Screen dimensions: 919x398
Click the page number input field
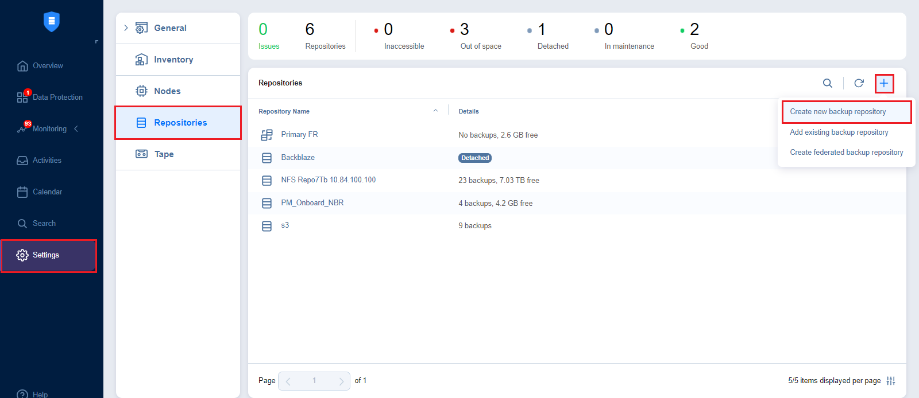point(314,381)
